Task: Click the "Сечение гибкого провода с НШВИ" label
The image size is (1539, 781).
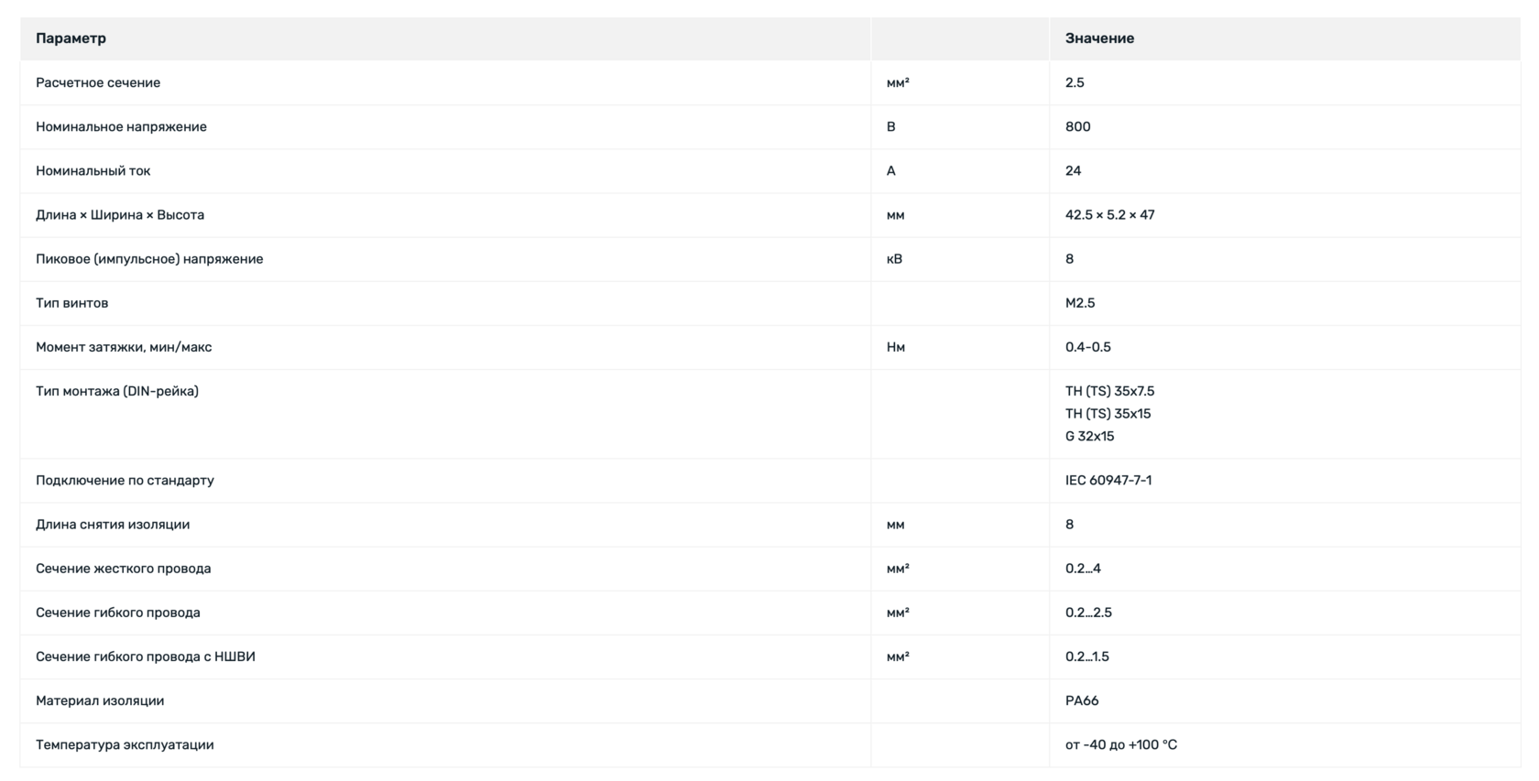Action: [x=146, y=656]
